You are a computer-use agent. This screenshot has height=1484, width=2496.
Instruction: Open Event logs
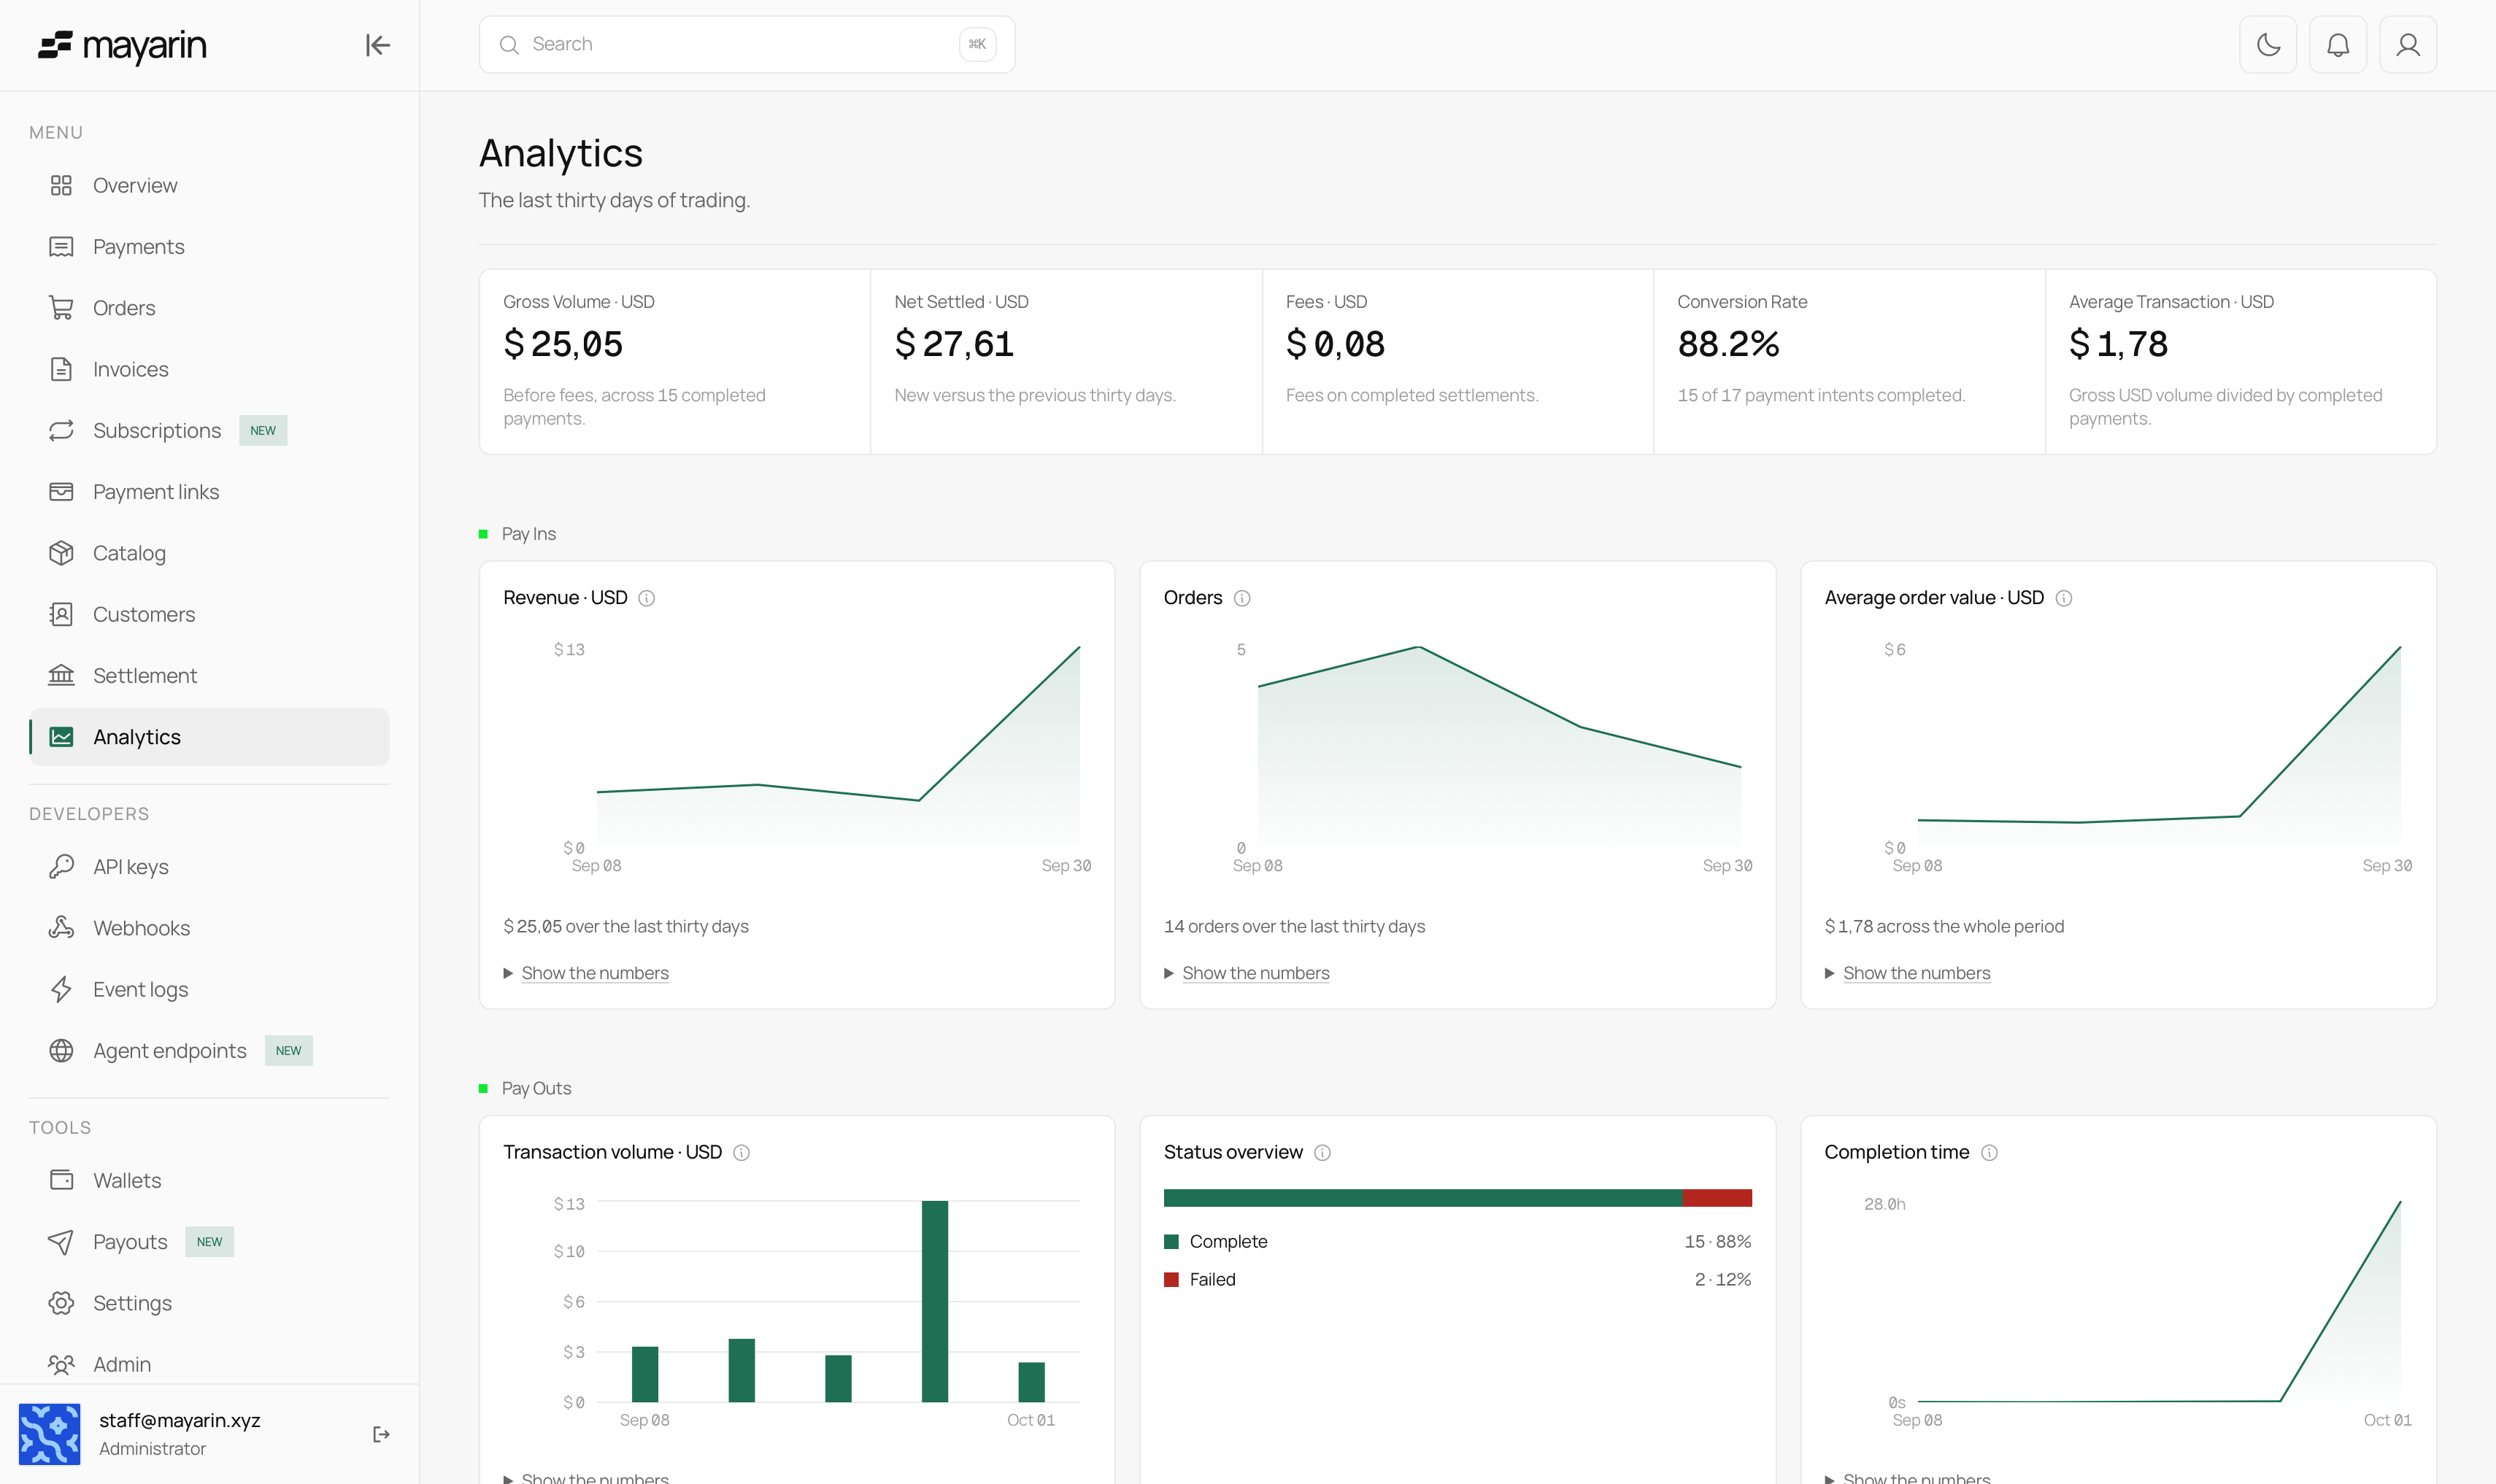(x=209, y=990)
